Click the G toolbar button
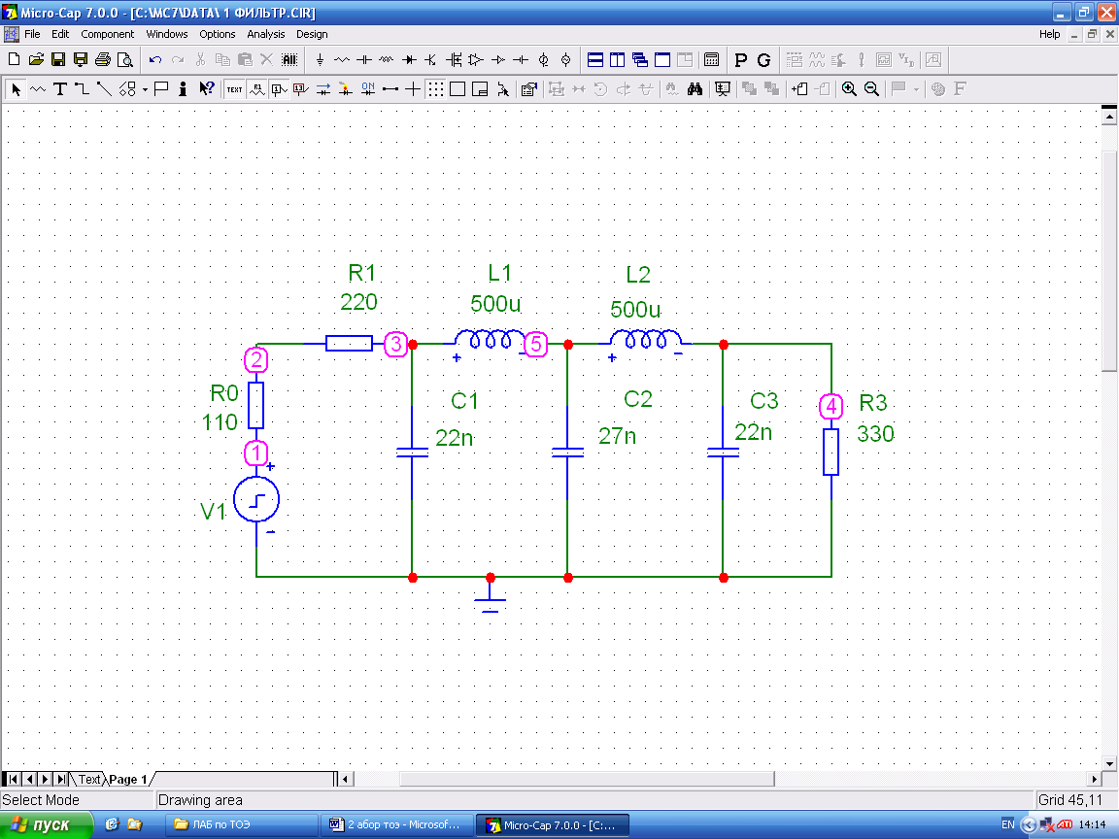Image resolution: width=1119 pixels, height=839 pixels. click(763, 60)
